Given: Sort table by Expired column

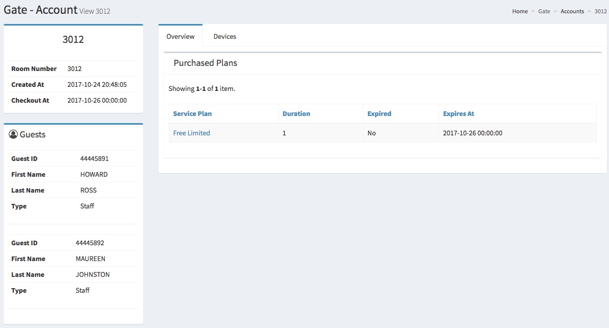Looking at the screenshot, I should pos(379,113).
